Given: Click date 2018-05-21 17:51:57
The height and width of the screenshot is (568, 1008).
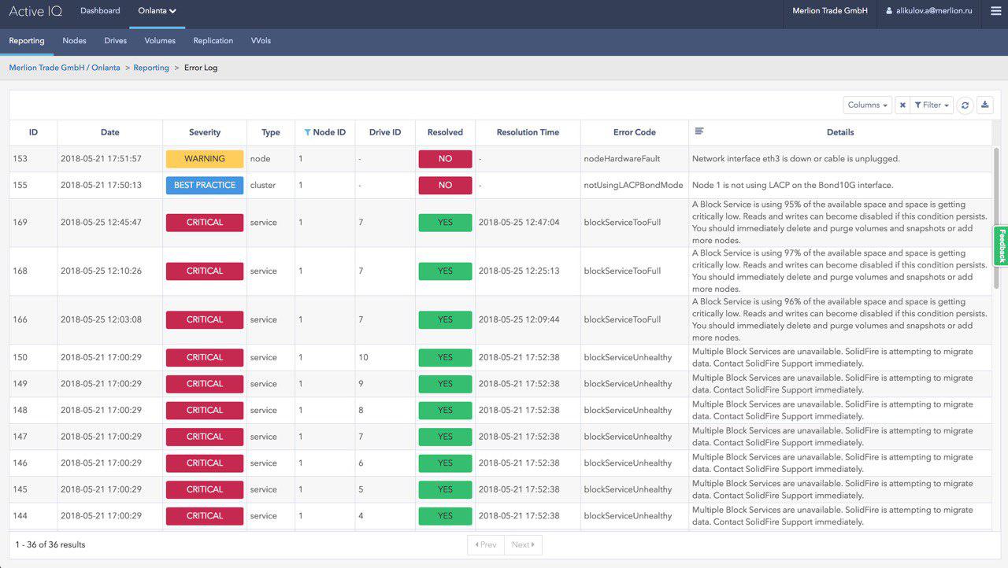Looking at the screenshot, I should pyautogui.click(x=101, y=159).
